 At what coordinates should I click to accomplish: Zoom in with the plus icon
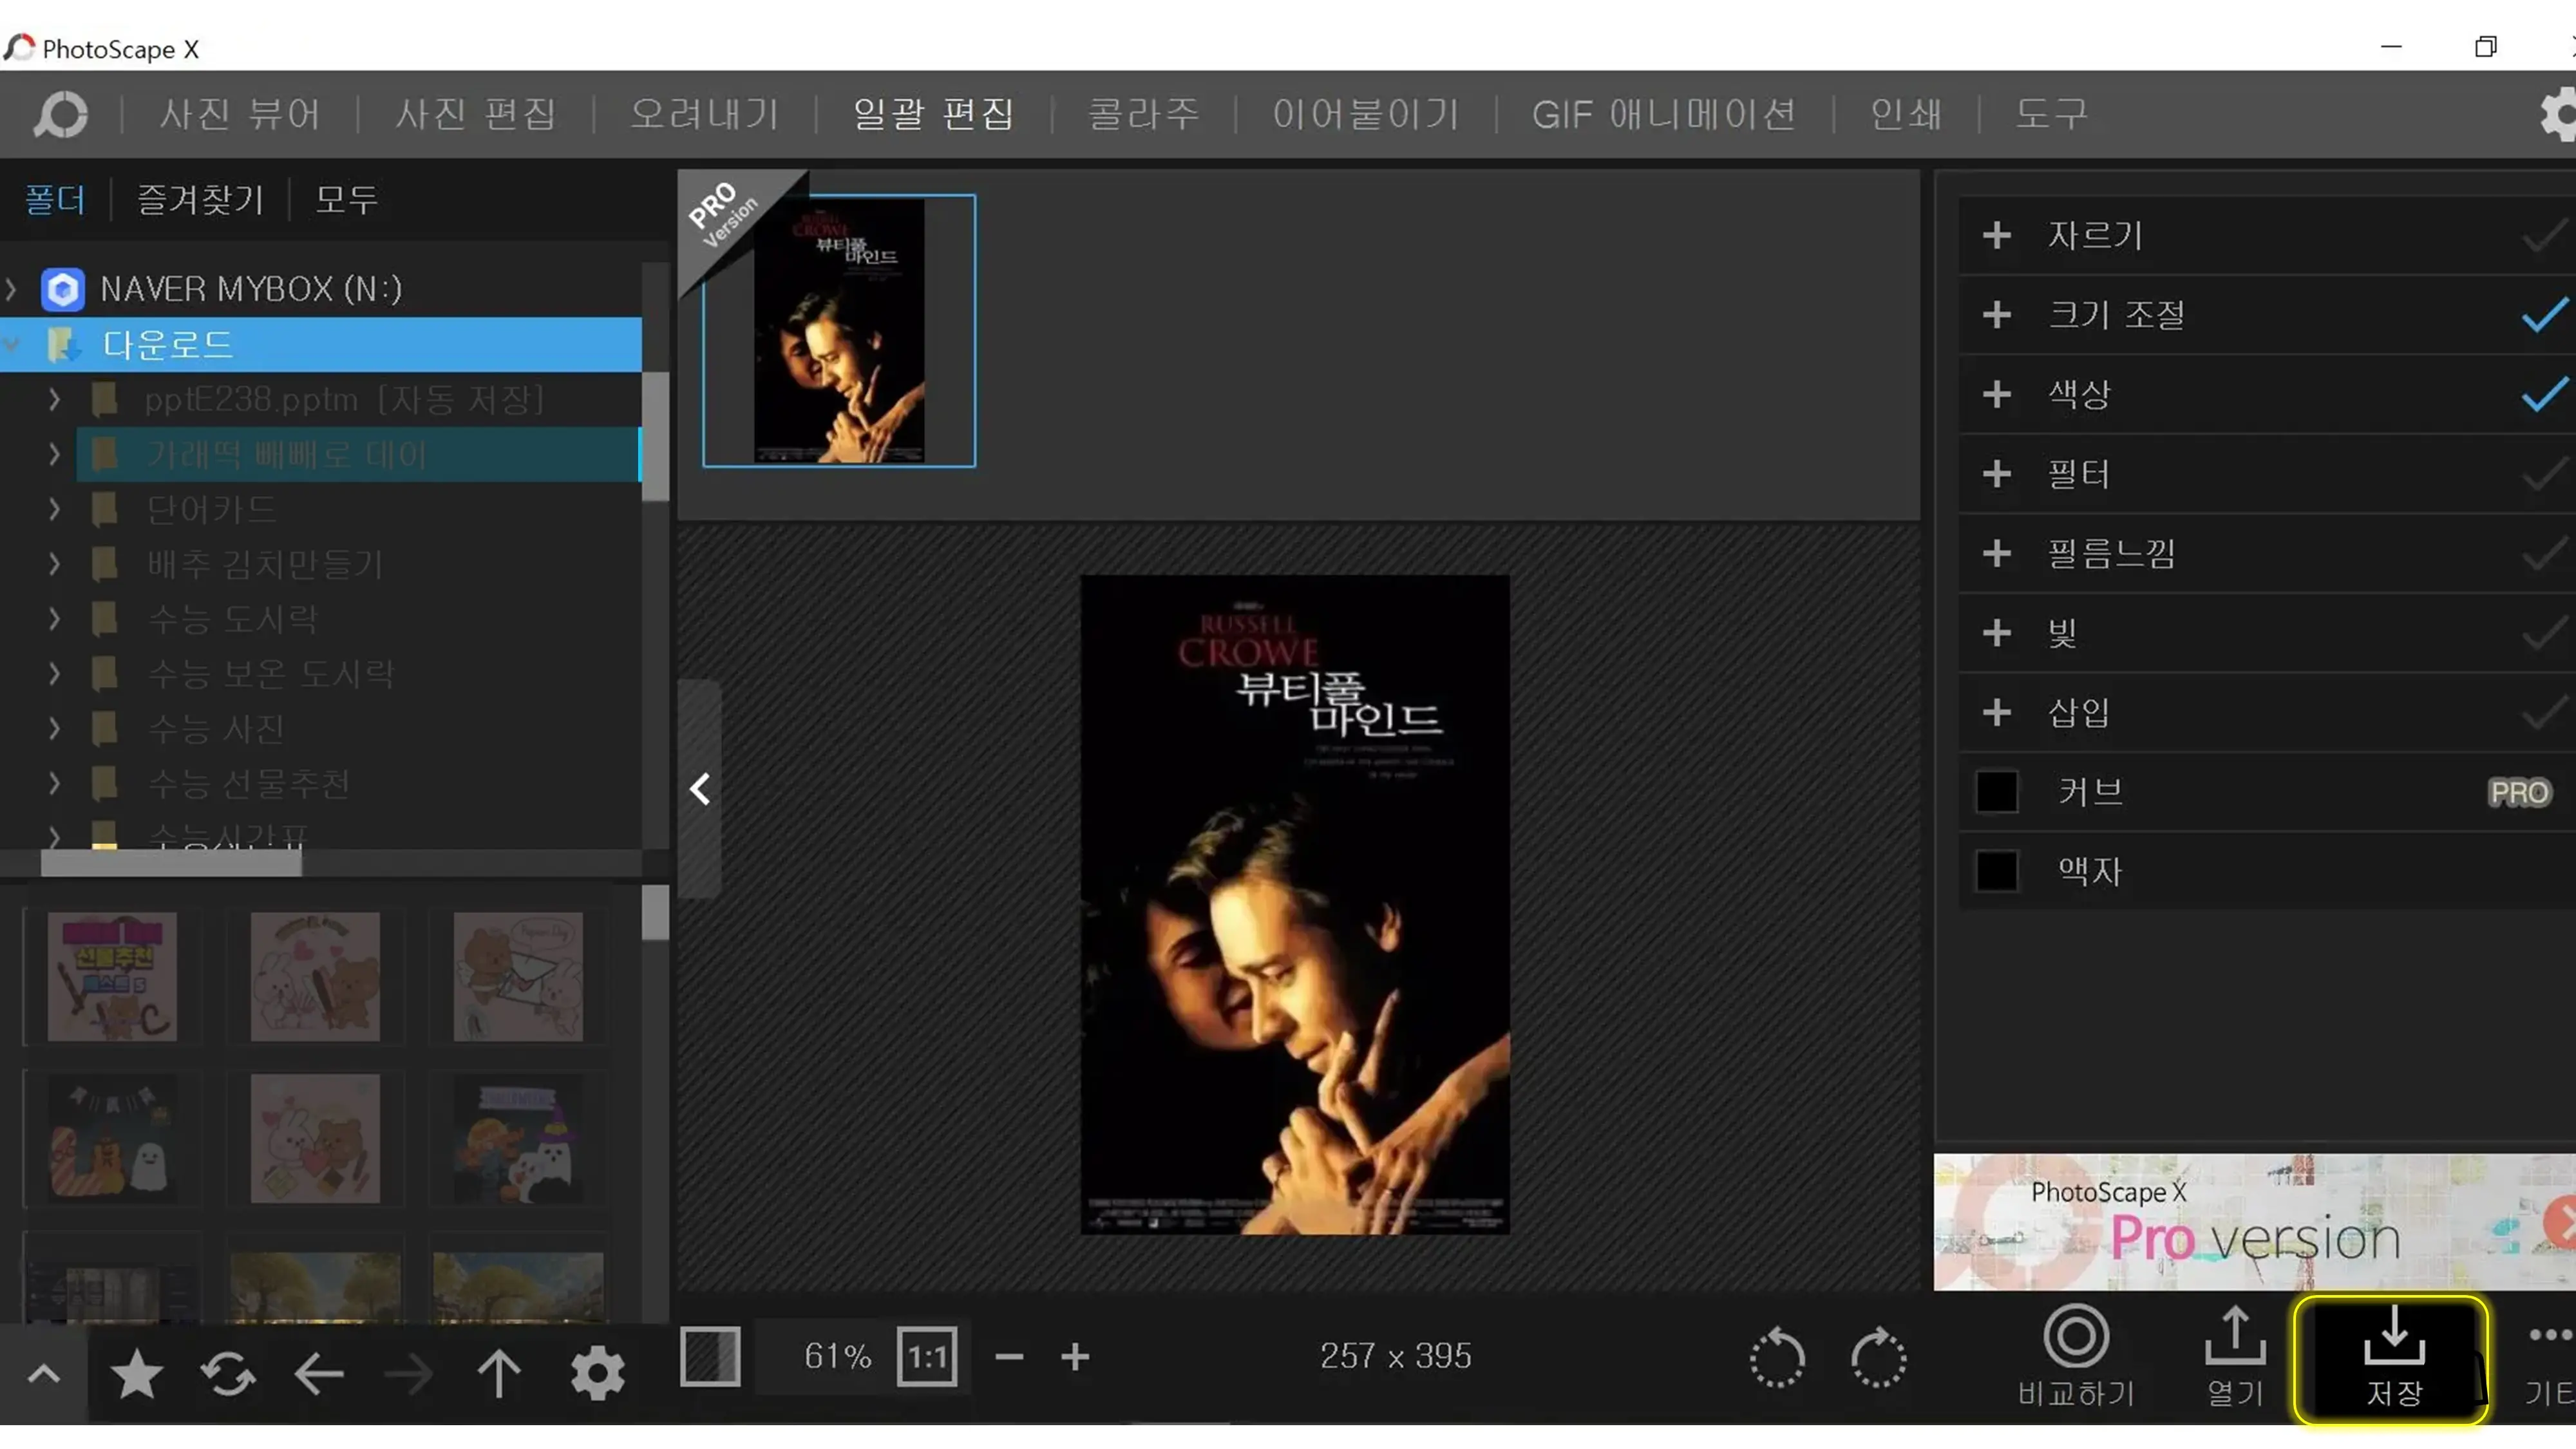[x=1075, y=1357]
